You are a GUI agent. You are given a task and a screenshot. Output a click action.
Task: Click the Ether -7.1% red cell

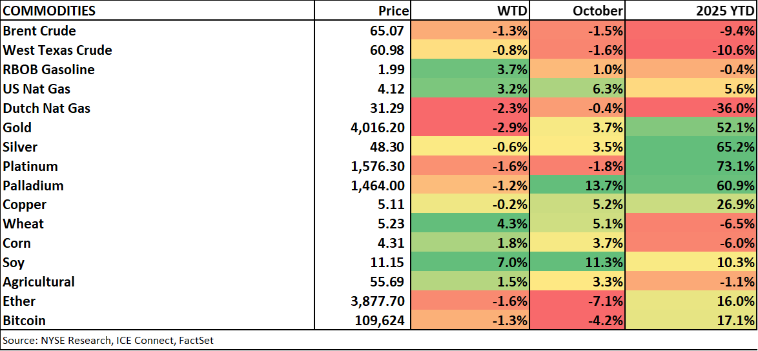[x=577, y=301]
